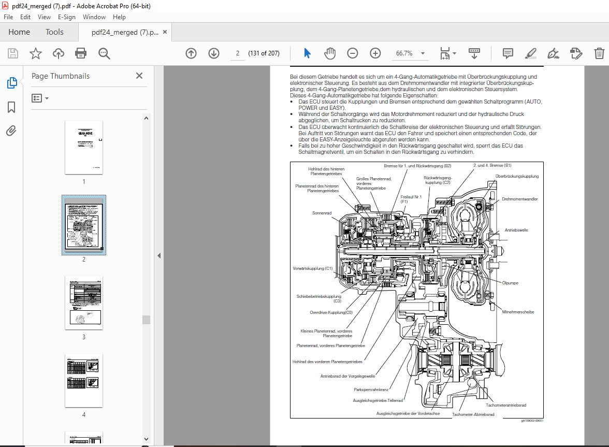Select the pdf24_merged (7) document tab
609x447 pixels.
(x=125, y=32)
